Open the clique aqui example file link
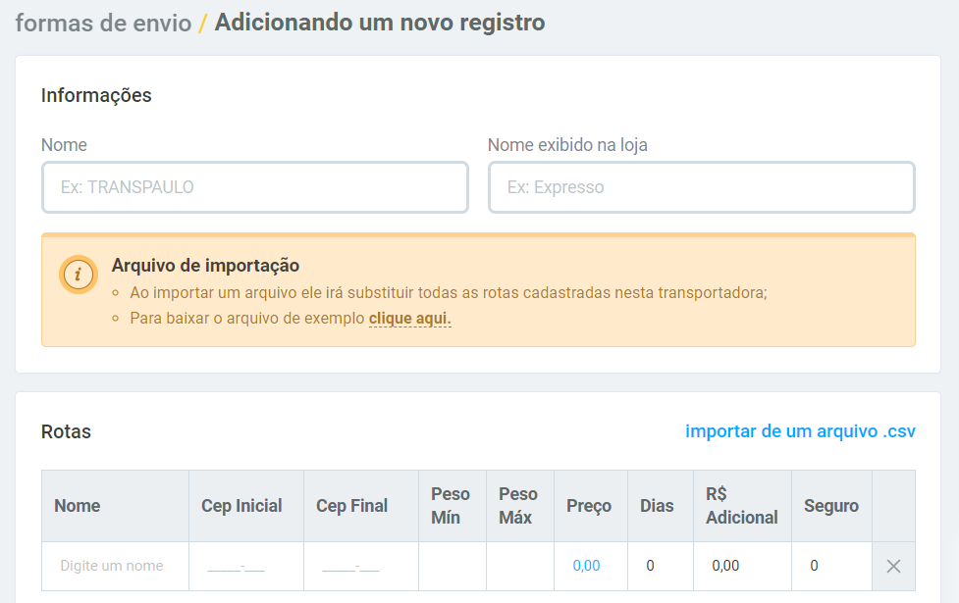 click(409, 319)
